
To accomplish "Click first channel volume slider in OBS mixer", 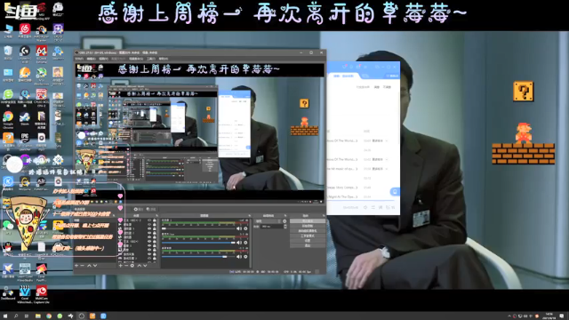I will point(198,228).
